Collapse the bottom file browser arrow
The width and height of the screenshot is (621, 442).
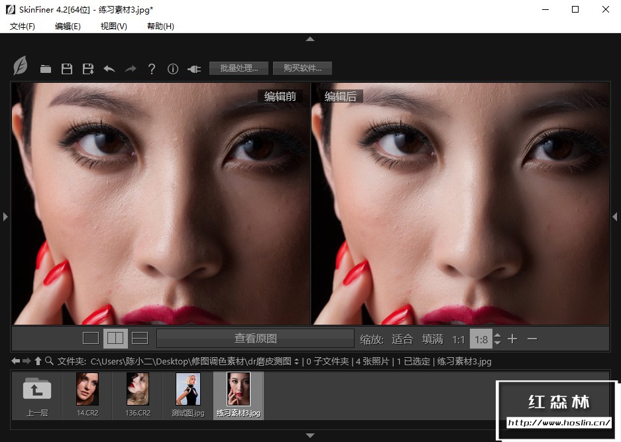(x=310, y=435)
